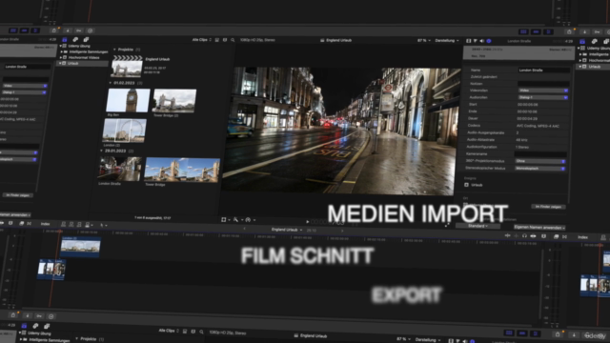Collapse Projekte section triangle in main browser

[x=114, y=50]
